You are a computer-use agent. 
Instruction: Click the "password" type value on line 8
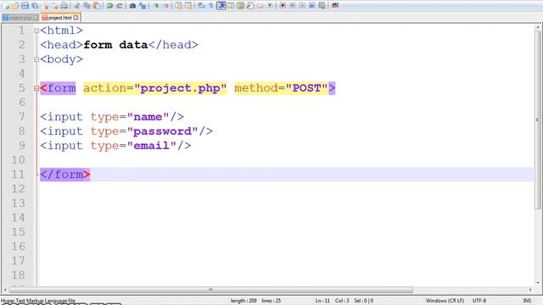coord(163,131)
